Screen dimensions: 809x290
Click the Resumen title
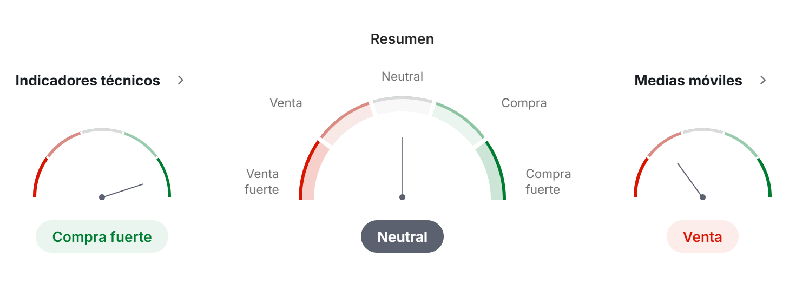coord(402,39)
